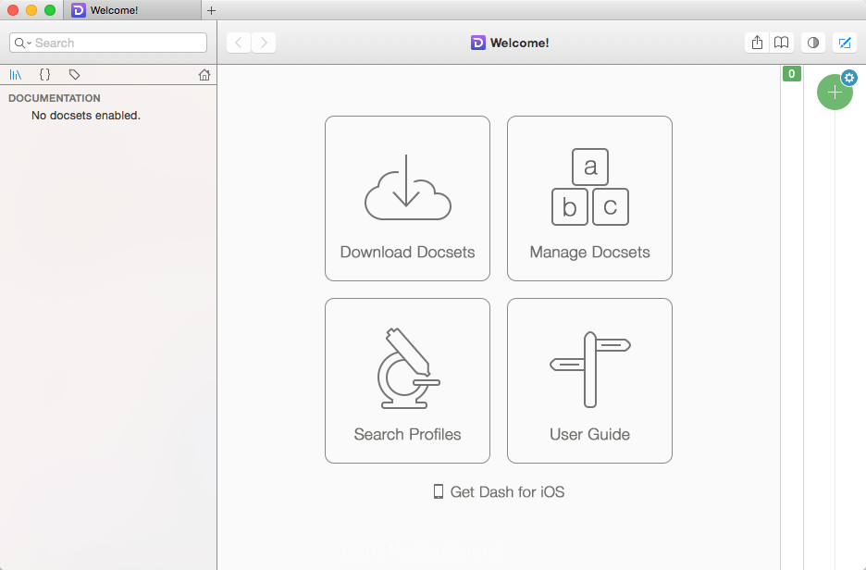Select the library icon in the sidebar
866x570 pixels.
click(x=17, y=75)
